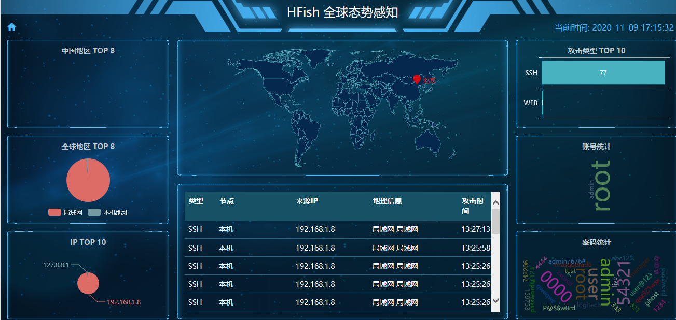The height and width of the screenshot is (320, 676).
Task: Click the 192.168.1.8 pie chart label
Action: point(124,302)
